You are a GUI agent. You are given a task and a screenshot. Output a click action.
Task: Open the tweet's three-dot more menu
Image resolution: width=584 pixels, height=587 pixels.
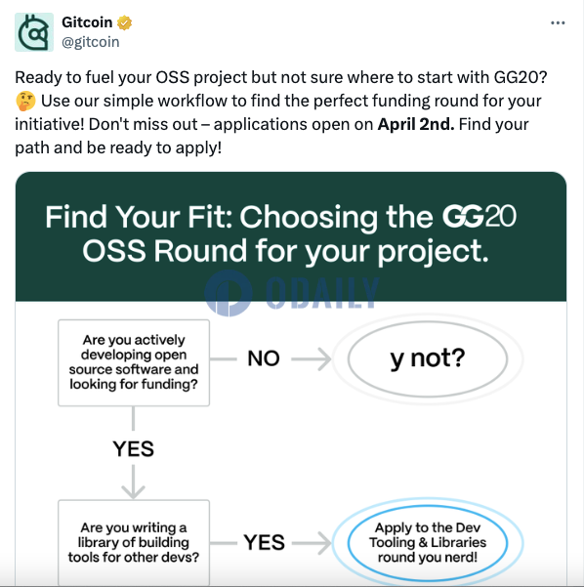click(x=558, y=23)
